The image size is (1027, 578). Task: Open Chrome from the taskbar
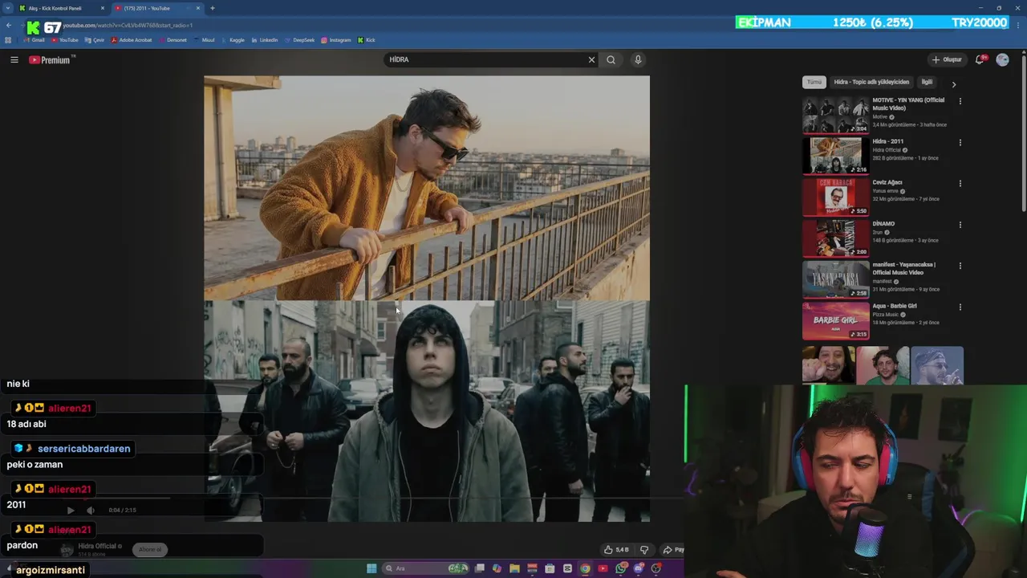coord(585,568)
